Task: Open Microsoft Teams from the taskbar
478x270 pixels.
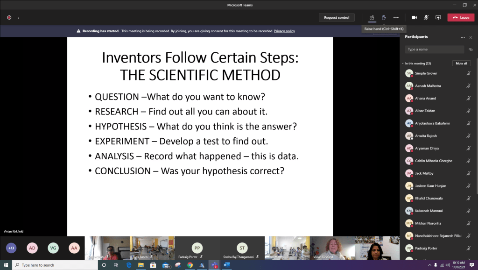Action: point(214,265)
